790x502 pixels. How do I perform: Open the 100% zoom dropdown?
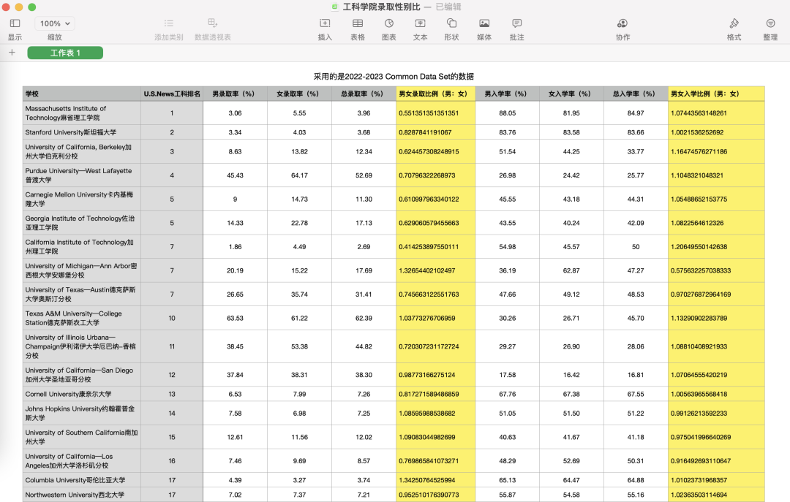click(55, 23)
